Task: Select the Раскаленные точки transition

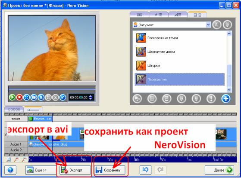Action: pos(179,38)
